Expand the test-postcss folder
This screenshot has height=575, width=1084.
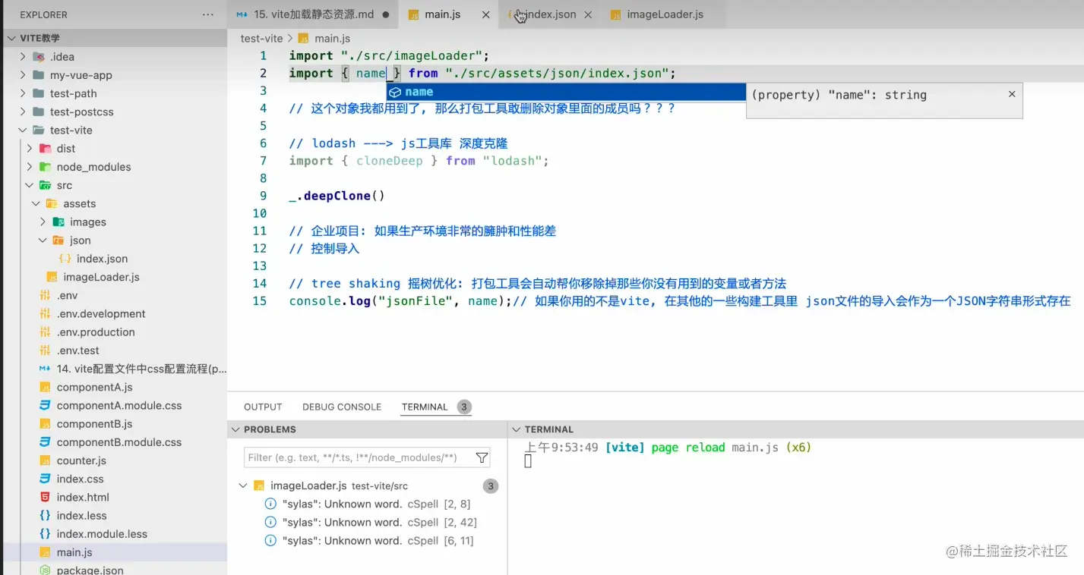pos(23,112)
